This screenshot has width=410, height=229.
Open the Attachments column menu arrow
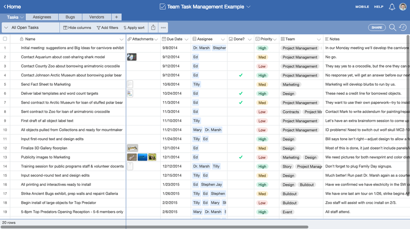pyautogui.click(x=156, y=39)
